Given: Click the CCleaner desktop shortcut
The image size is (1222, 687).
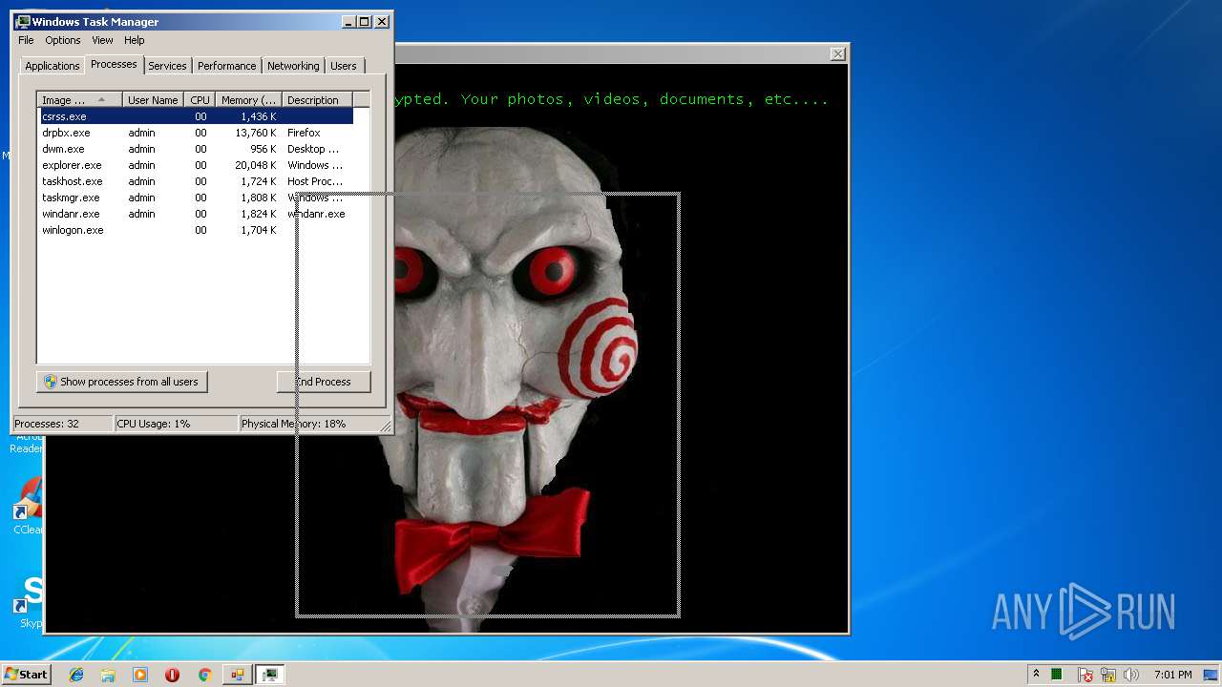Looking at the screenshot, I should 29,508.
